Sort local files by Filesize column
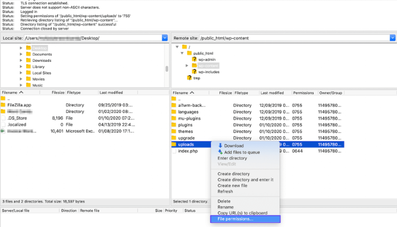 point(57,92)
